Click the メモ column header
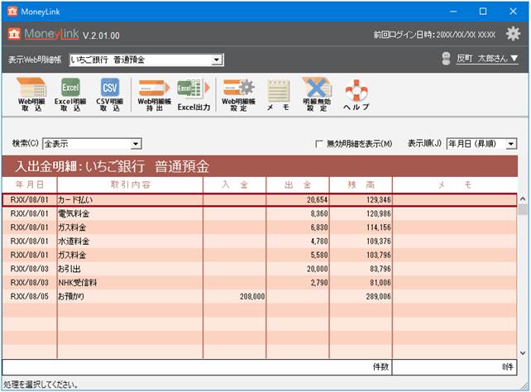This screenshot has width=531, height=392. tap(455, 184)
